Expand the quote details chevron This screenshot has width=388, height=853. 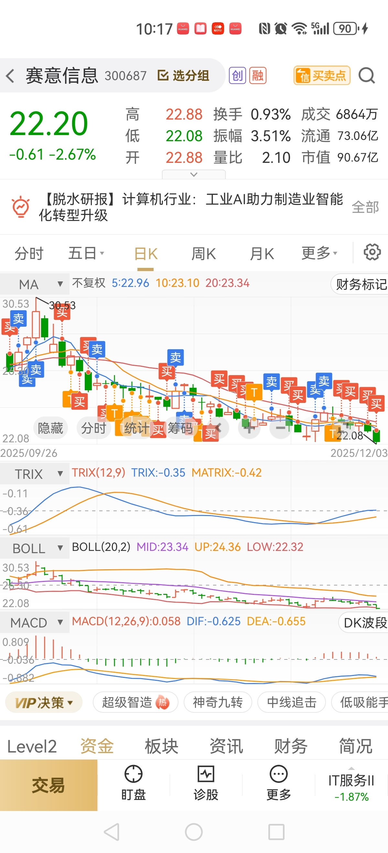click(x=194, y=174)
